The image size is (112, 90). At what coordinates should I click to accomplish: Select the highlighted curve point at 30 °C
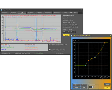coord(85,66)
